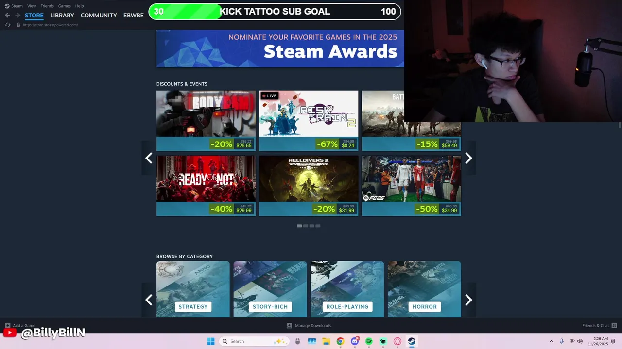Click the Steam Awards nomination banner
This screenshot has width=622, height=349.
280,48
